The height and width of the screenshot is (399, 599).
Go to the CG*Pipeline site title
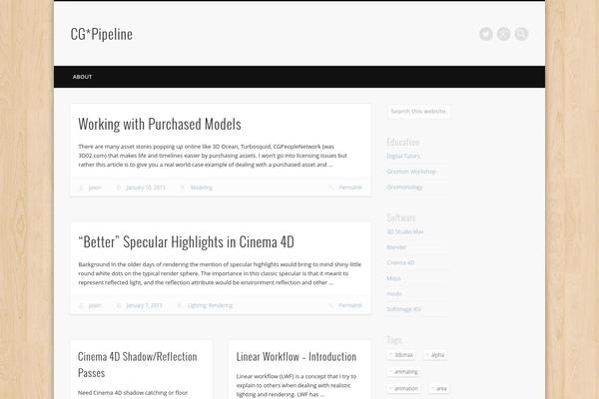(102, 34)
